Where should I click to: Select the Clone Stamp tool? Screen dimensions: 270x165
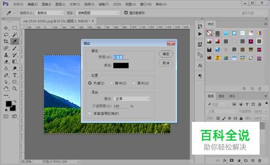coord(6,55)
